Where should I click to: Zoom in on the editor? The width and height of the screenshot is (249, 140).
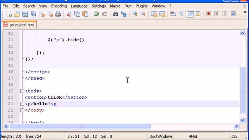(135, 14)
